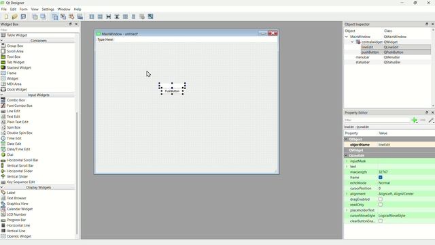Click the Save form disk icon
Image resolution: width=435 pixels, height=245 pixels.
23,16
